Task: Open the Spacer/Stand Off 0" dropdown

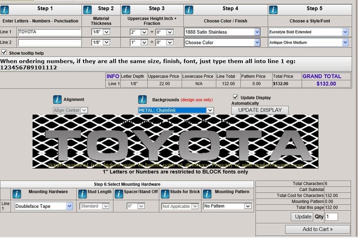Action: click(x=136, y=206)
